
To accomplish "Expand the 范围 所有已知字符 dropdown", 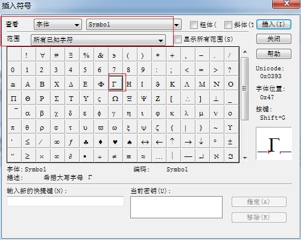I will (98, 40).
